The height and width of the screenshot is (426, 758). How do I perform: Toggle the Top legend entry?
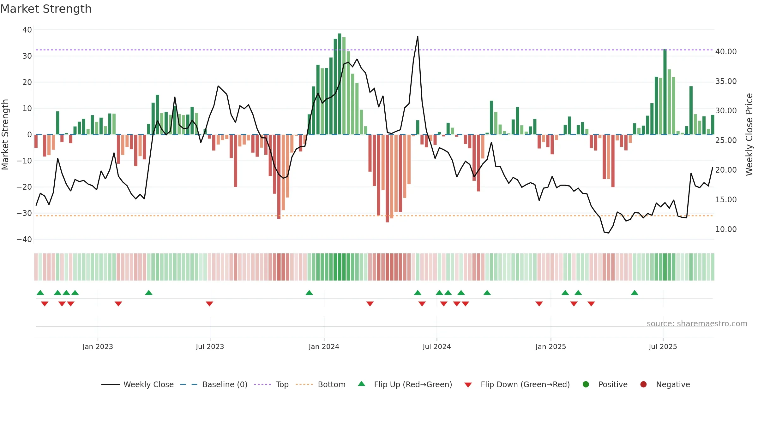coord(271,384)
